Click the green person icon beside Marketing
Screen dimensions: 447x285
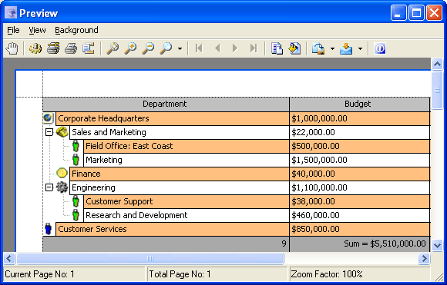point(76,160)
